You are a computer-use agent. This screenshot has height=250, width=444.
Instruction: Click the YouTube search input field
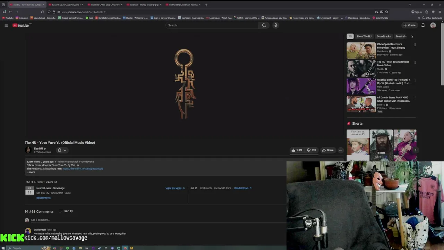tap(212, 25)
